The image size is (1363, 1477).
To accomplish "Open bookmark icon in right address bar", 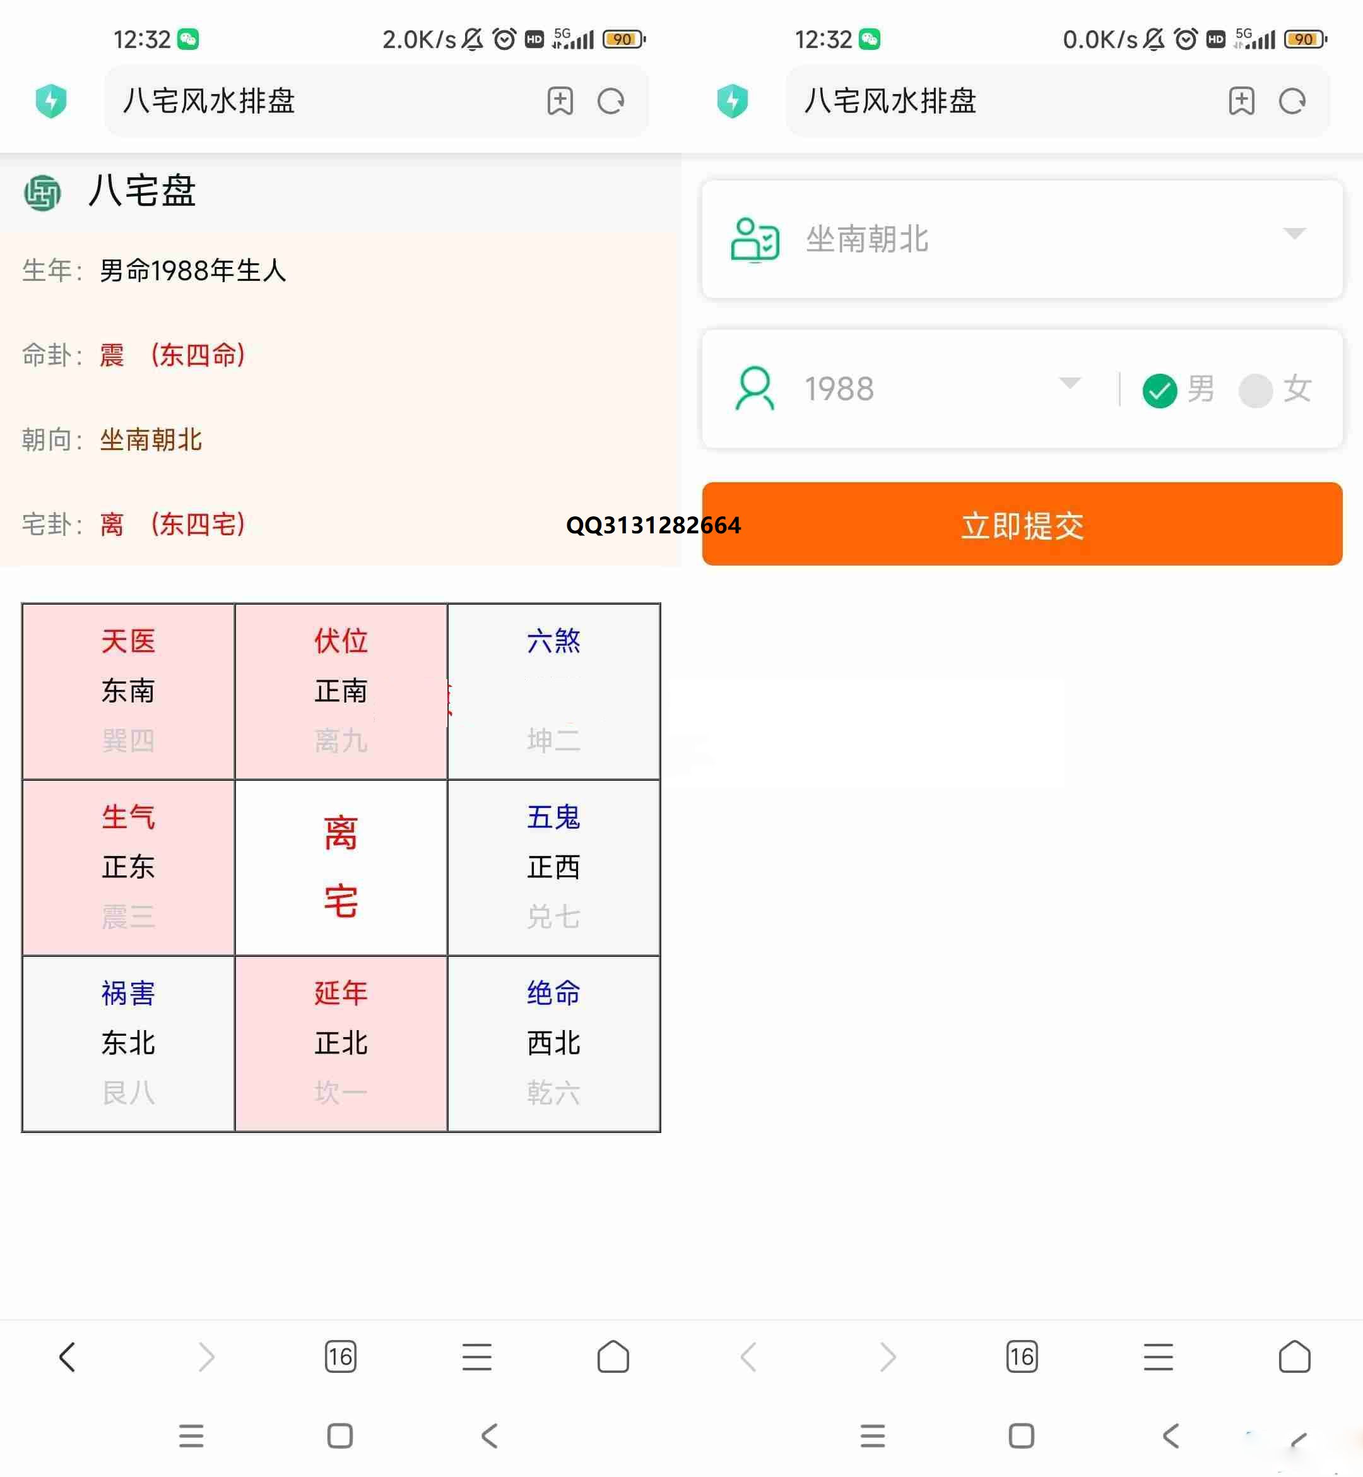I will tap(1241, 101).
